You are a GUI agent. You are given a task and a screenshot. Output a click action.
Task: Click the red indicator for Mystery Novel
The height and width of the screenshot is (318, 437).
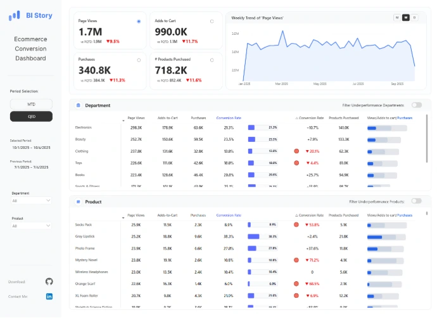[x=296, y=260]
